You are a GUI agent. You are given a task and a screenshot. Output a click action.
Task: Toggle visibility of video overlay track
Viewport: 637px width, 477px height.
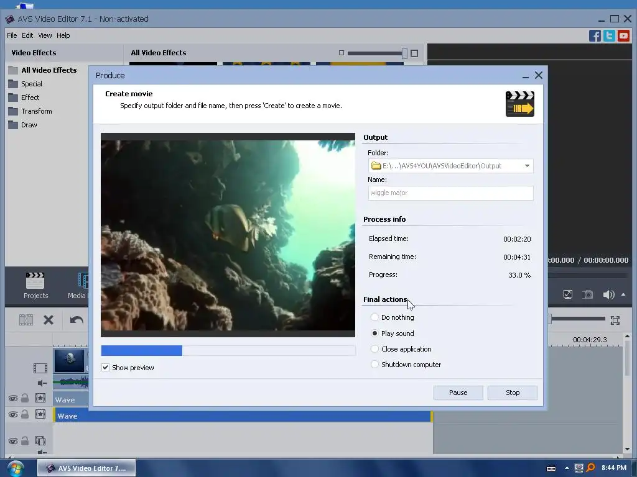(13, 442)
